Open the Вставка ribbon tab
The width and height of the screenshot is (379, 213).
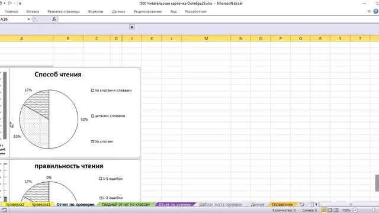click(33, 12)
